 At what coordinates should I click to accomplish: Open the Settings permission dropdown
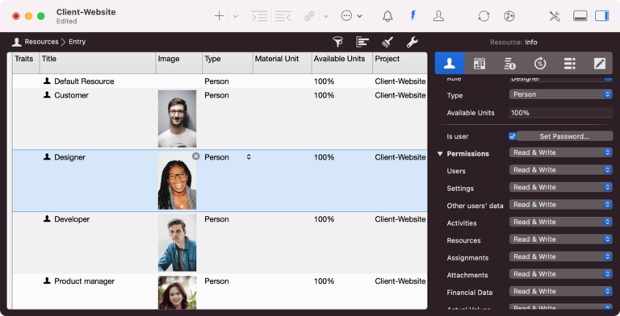tap(561, 187)
